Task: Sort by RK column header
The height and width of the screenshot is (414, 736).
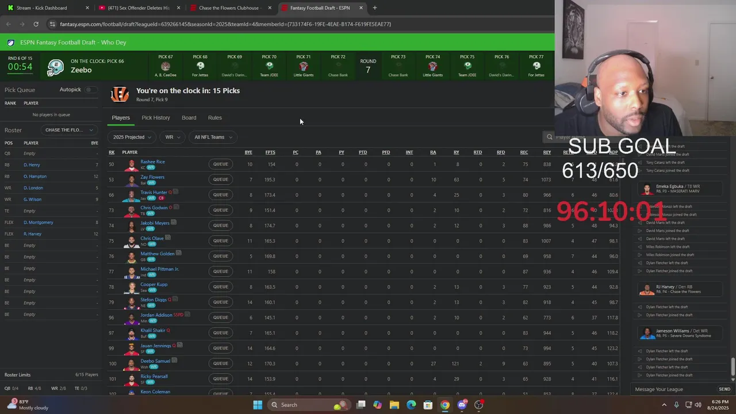Action: [112, 152]
